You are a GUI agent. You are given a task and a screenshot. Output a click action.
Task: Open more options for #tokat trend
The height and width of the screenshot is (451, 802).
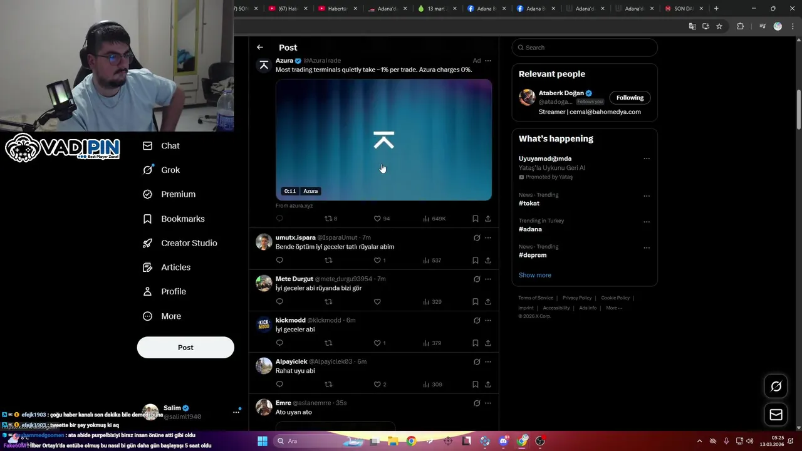coord(647,196)
